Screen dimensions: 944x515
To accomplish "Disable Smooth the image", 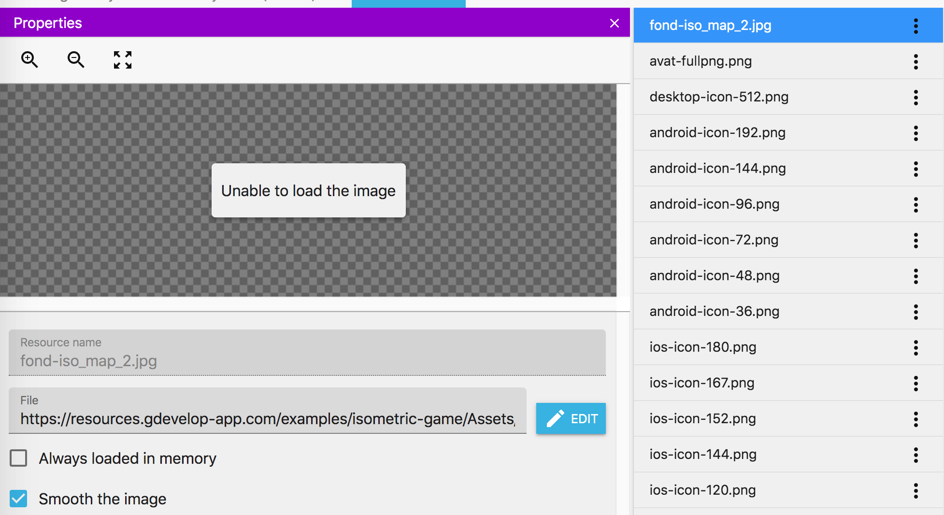I will pos(18,498).
